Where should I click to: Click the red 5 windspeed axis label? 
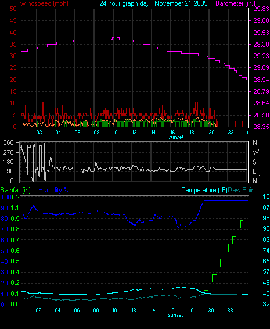[15, 115]
